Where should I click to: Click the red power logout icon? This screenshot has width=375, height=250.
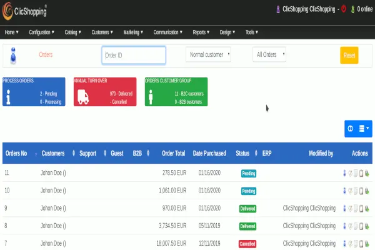(x=344, y=9)
